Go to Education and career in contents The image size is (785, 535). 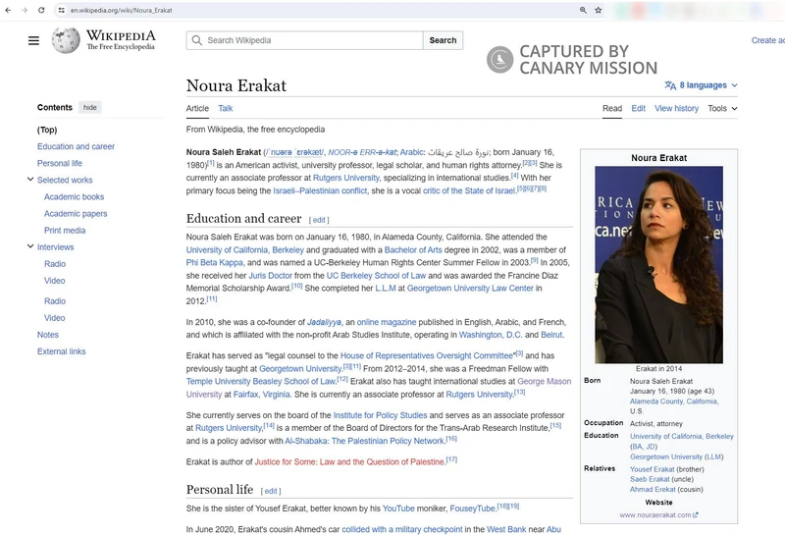[76, 146]
